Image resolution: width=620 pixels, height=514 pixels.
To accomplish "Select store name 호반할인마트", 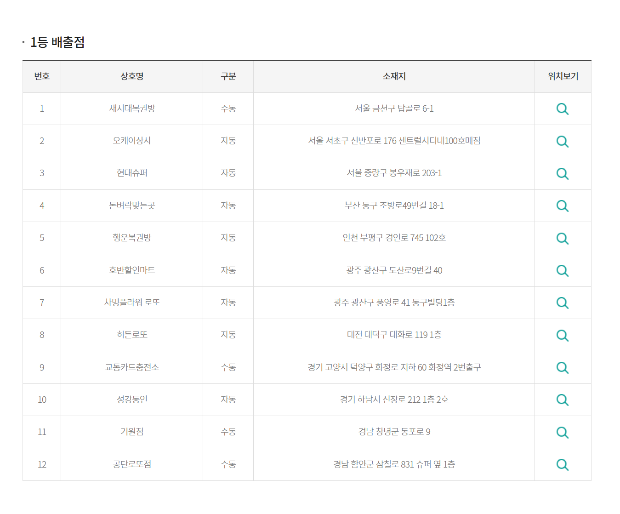I will pyautogui.click(x=132, y=270).
